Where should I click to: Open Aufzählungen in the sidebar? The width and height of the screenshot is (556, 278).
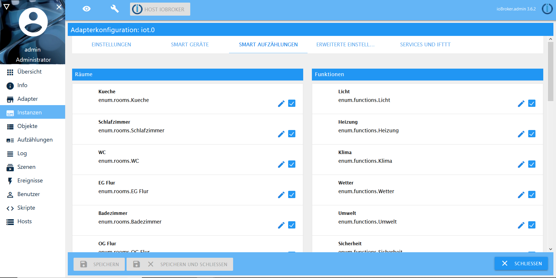32,140
